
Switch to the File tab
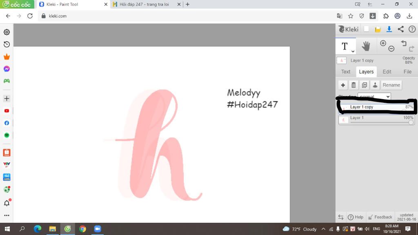coord(407,72)
